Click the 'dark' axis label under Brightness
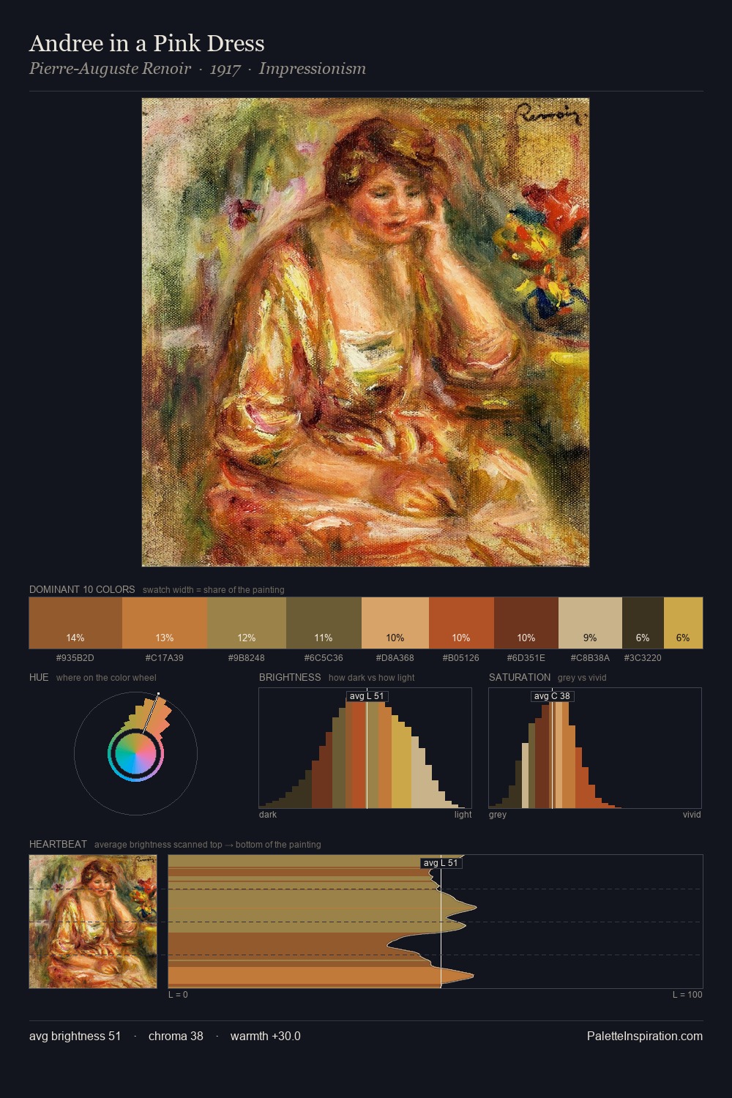The image size is (732, 1098). click(268, 815)
